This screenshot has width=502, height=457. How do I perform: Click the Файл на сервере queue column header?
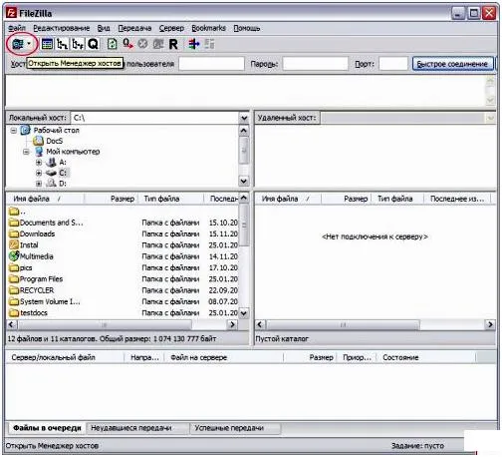(x=224, y=357)
